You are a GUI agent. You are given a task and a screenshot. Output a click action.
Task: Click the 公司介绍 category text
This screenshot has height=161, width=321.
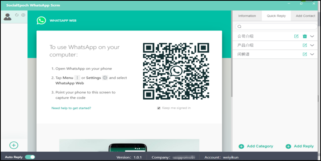pos(245,36)
